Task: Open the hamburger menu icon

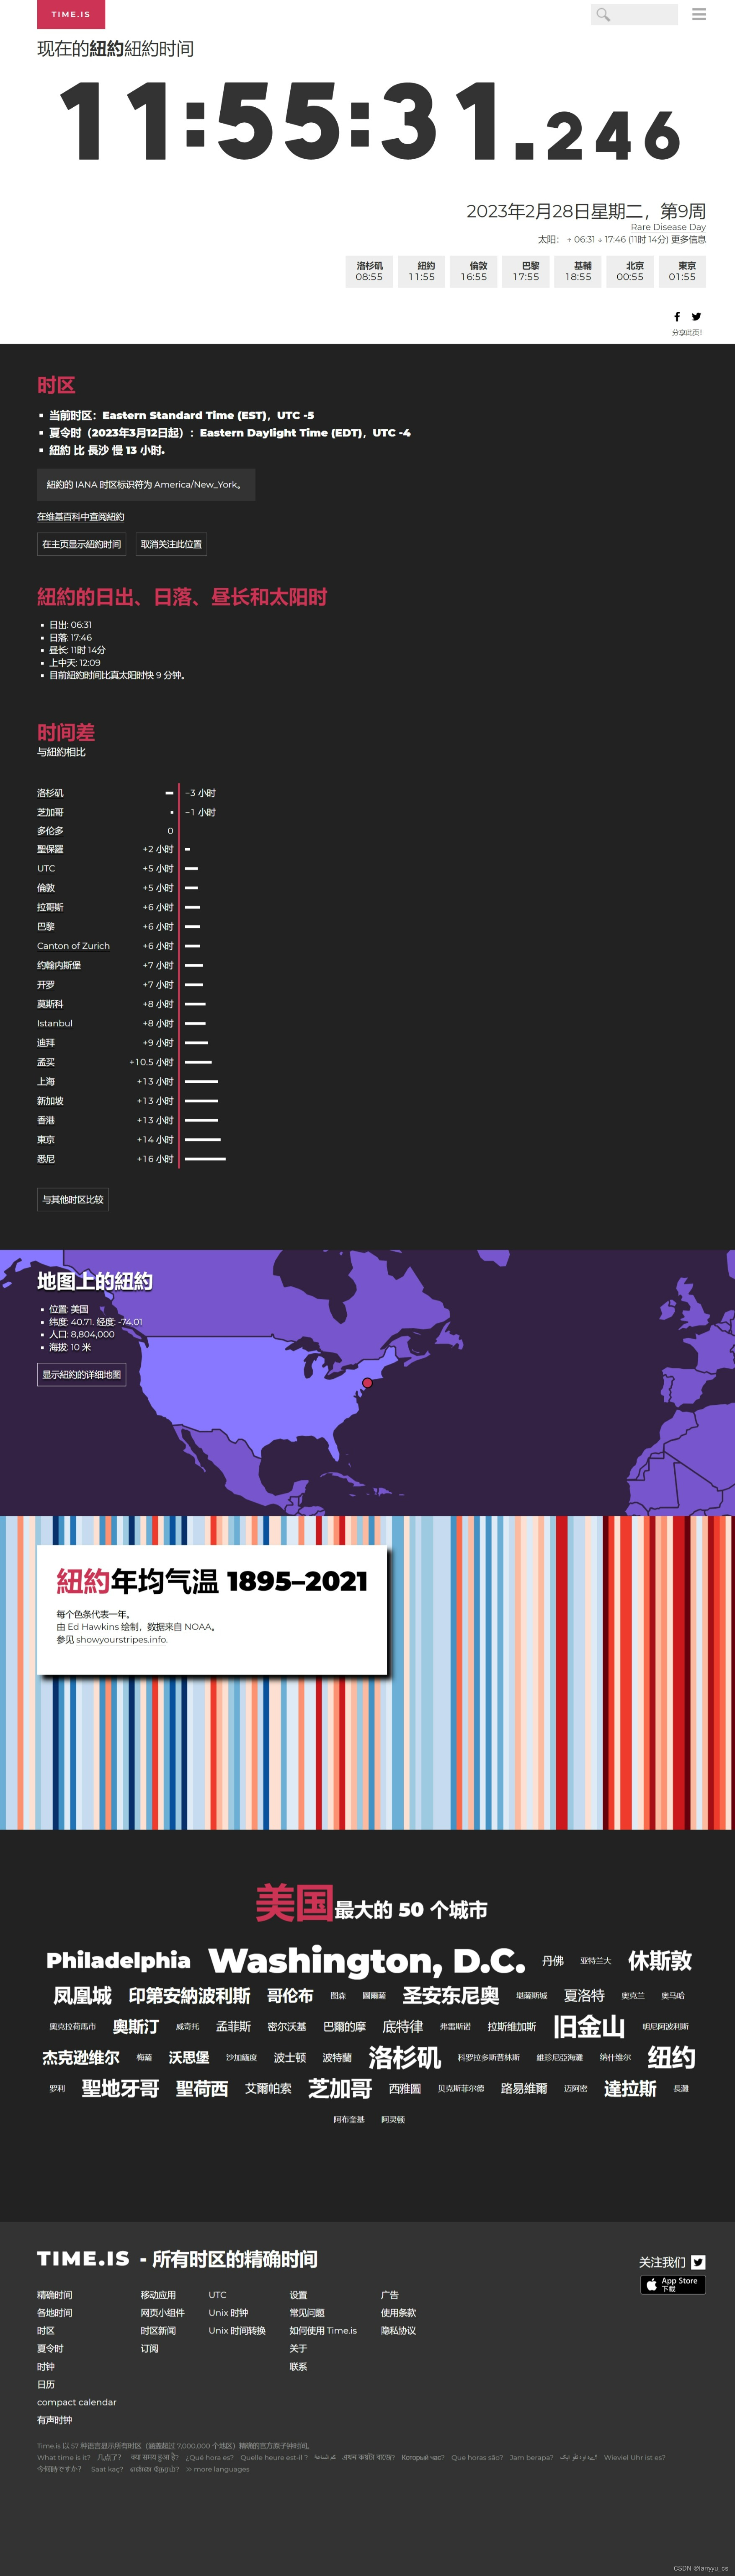Action: (x=699, y=14)
